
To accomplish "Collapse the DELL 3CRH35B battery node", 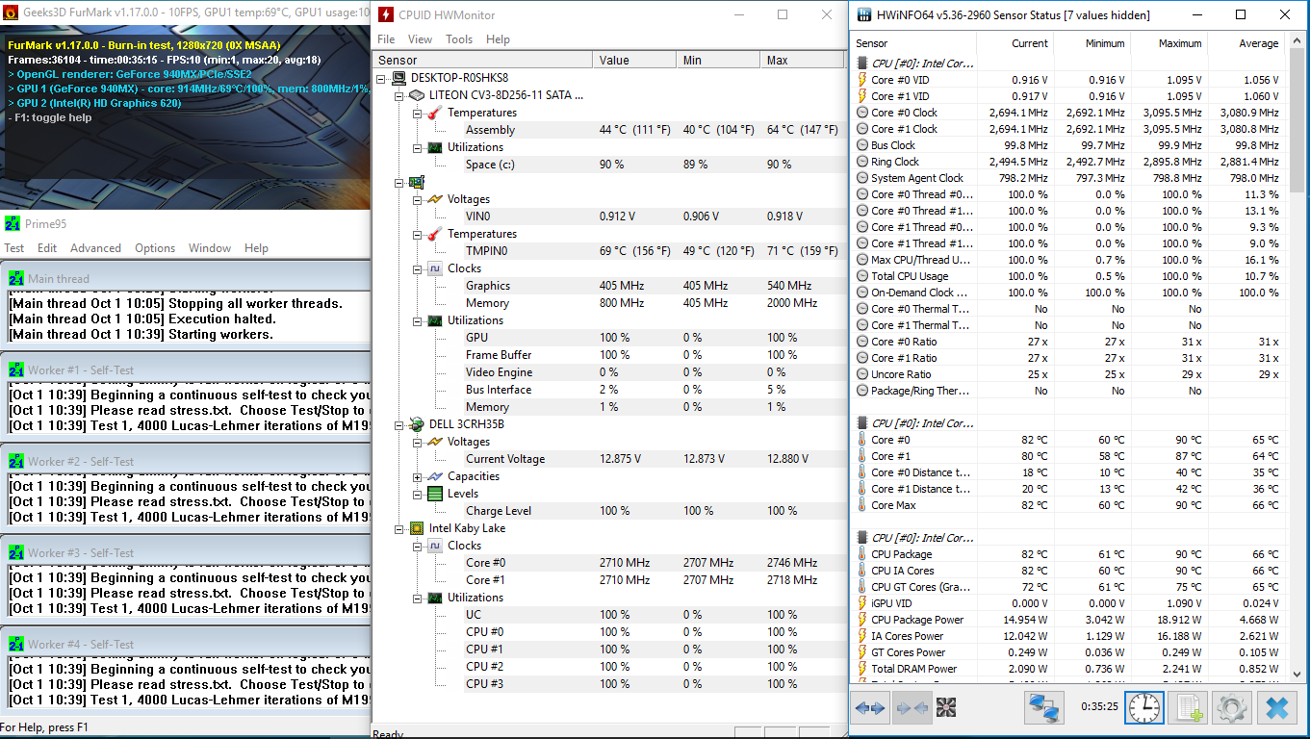I will (x=399, y=424).
